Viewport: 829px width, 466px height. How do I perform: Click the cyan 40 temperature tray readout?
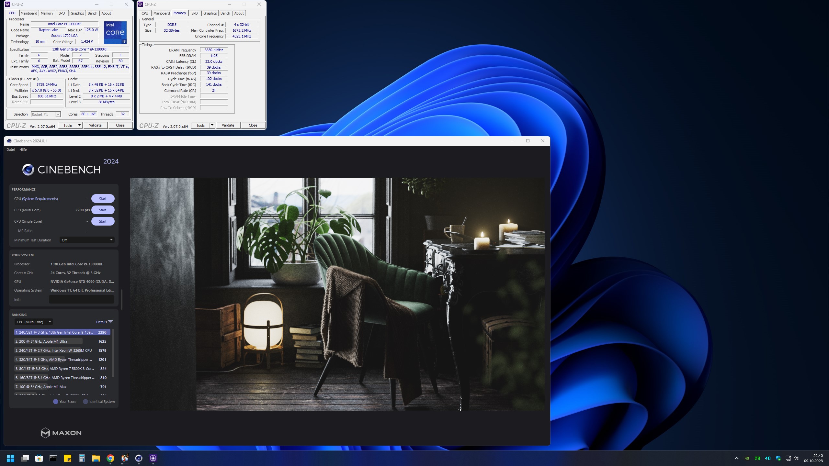(x=767, y=458)
